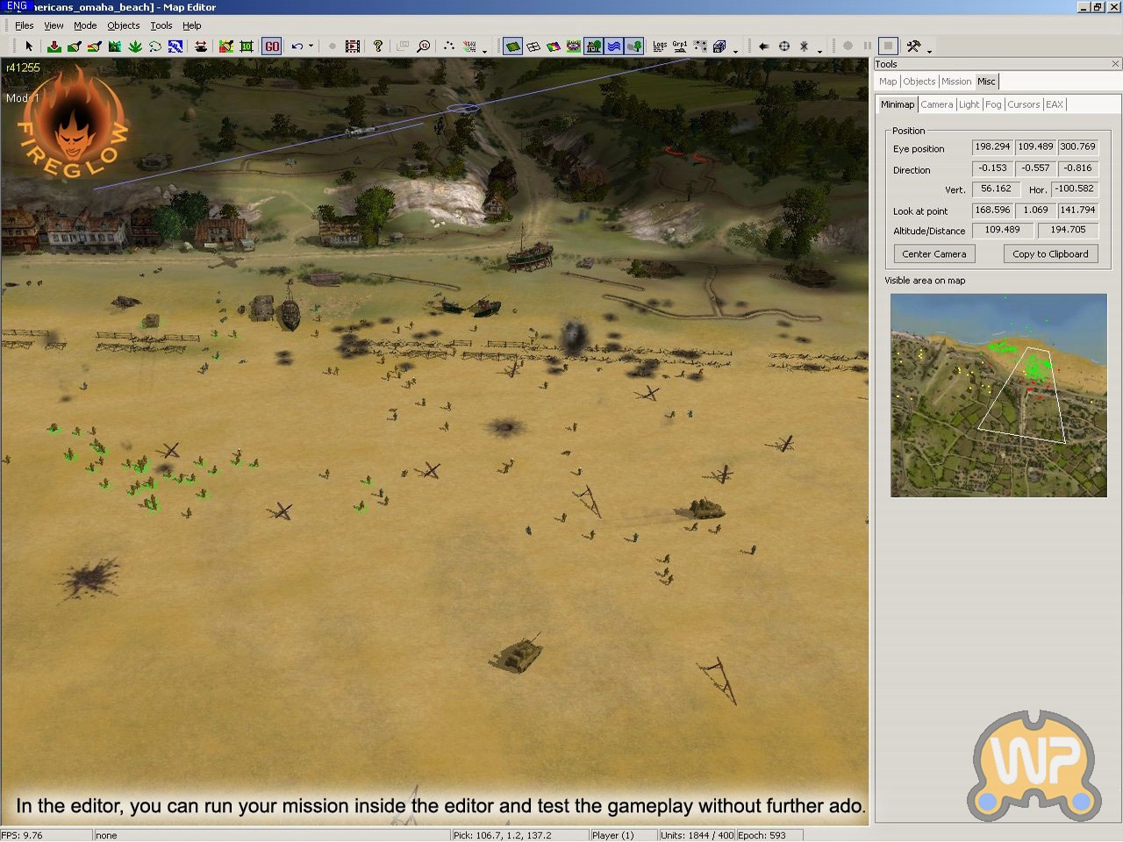The image size is (1123, 842).
Task: Click the green frame icon labeled 10
Action: tap(247, 46)
